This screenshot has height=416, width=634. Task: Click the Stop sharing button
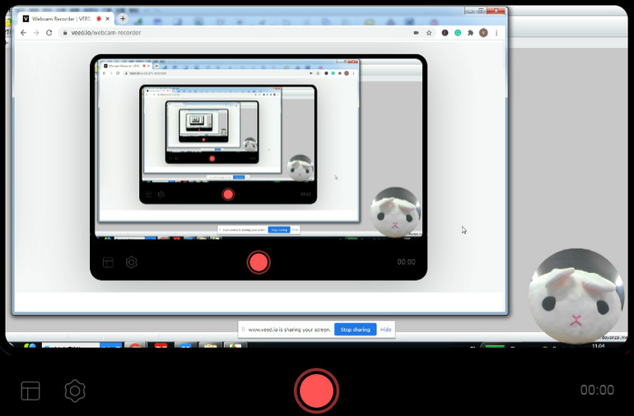(x=355, y=330)
